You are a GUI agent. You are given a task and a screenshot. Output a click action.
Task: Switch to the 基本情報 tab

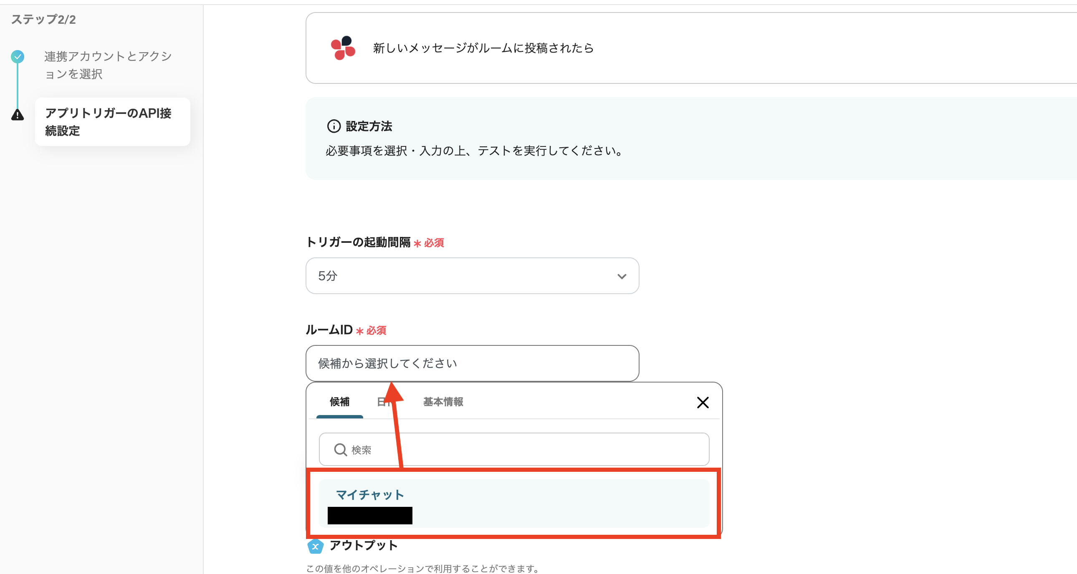pyautogui.click(x=443, y=402)
